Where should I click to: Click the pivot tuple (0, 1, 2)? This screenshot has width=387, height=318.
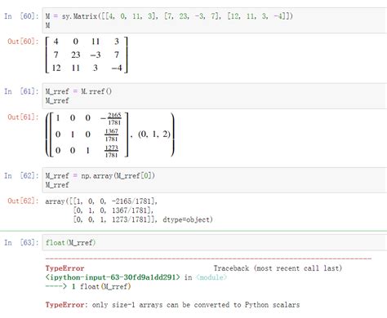tap(154, 134)
